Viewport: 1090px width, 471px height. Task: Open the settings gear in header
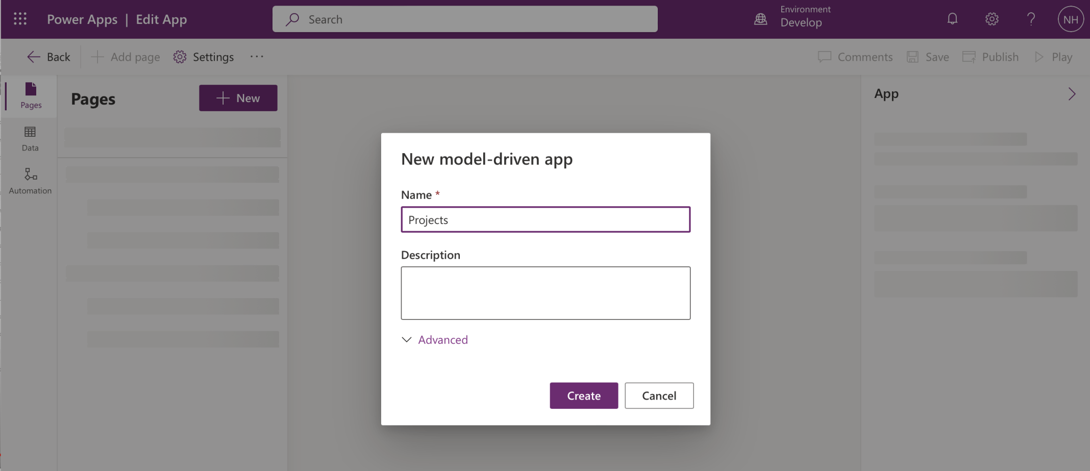pos(992,19)
